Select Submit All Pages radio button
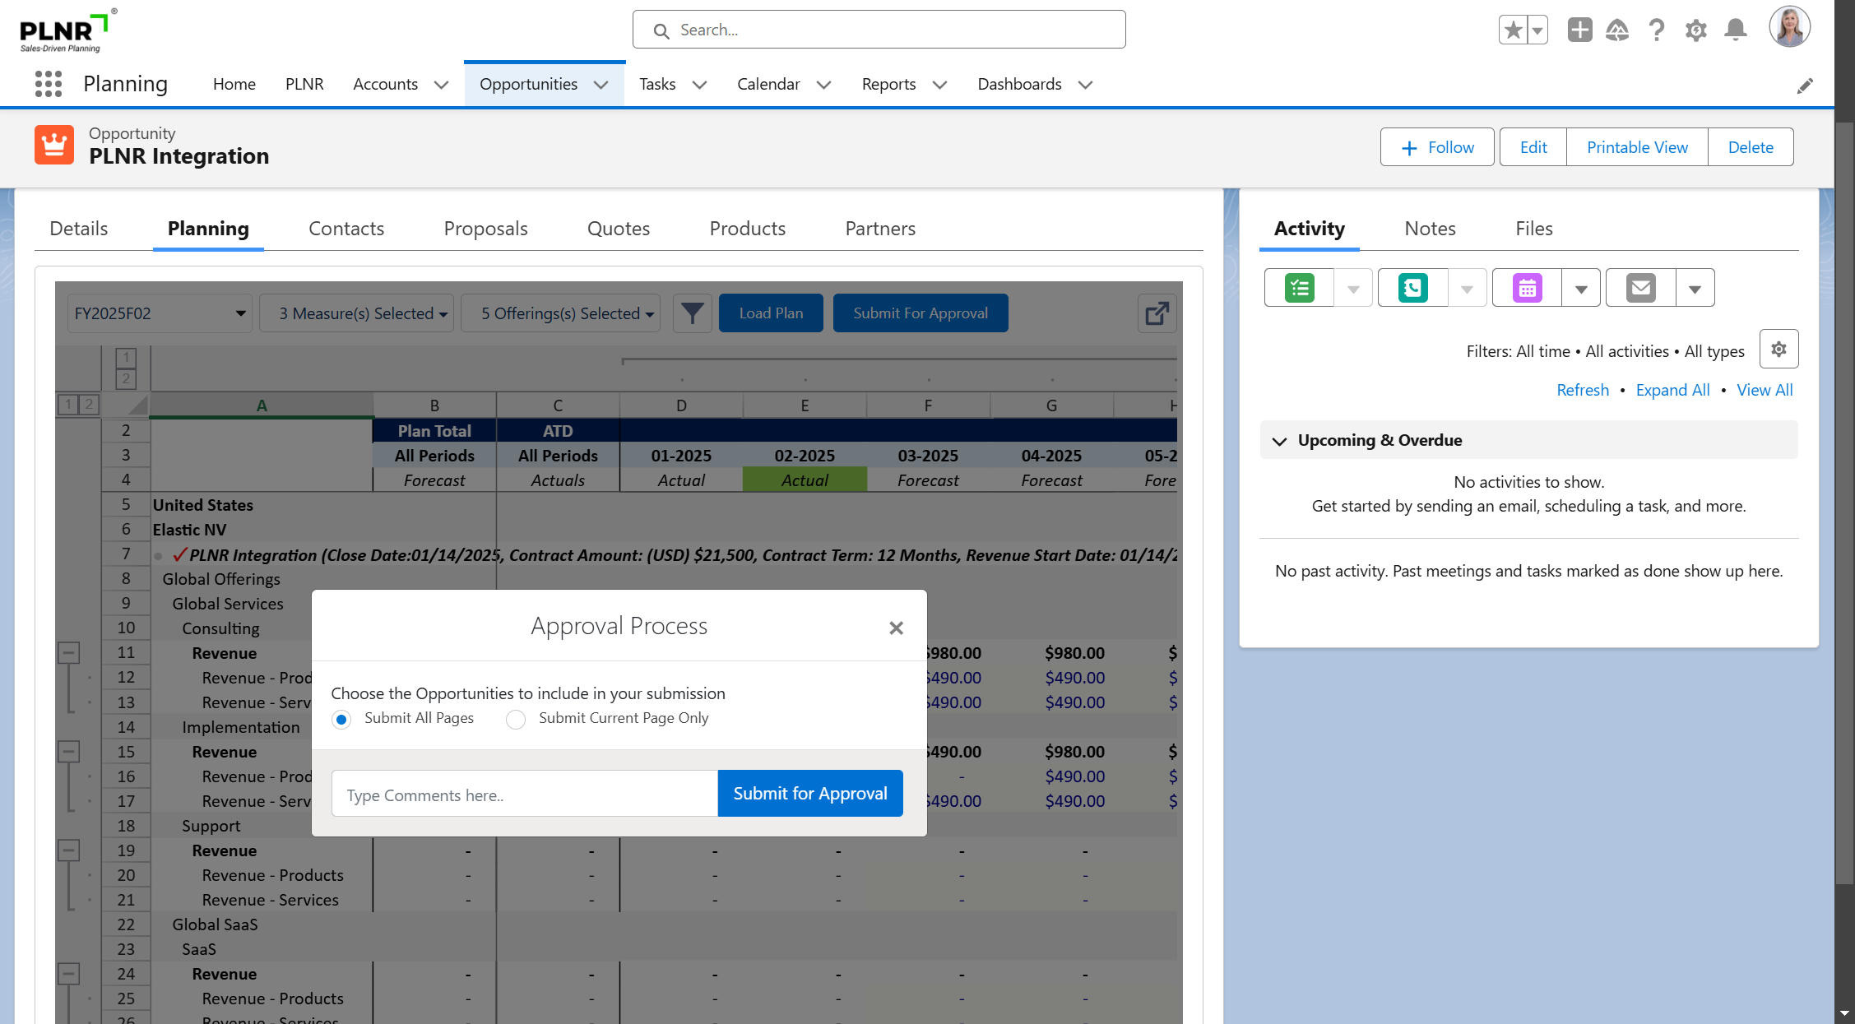Image resolution: width=1855 pixels, height=1024 pixels. coord(341,720)
